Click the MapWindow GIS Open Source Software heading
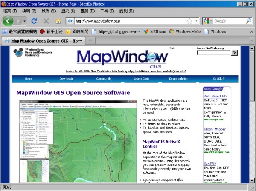Viewport: 256px width, 191px height. pyautogui.click(x=73, y=93)
